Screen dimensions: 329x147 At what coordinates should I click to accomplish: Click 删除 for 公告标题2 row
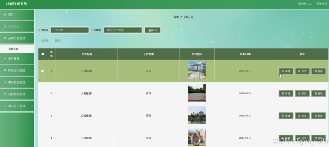pyautogui.click(x=319, y=93)
